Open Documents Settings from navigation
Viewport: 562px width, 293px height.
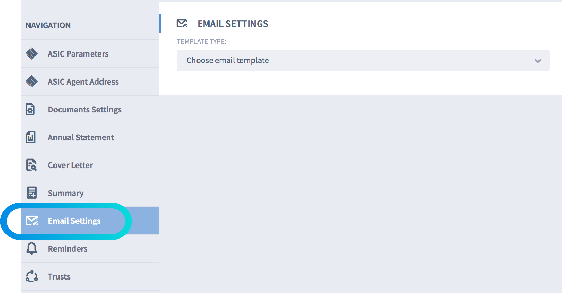pos(85,109)
